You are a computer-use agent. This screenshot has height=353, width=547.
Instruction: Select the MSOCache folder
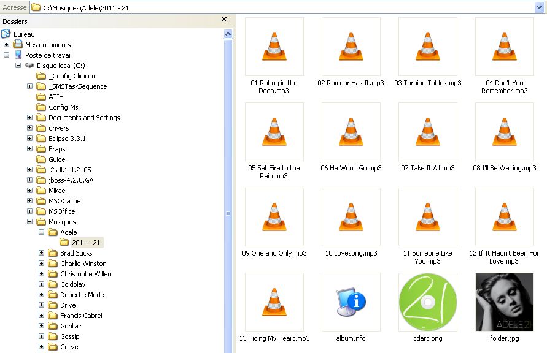[x=64, y=201]
